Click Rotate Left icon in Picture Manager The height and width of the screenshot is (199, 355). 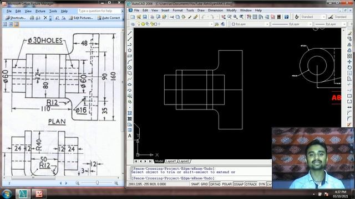[58, 18]
